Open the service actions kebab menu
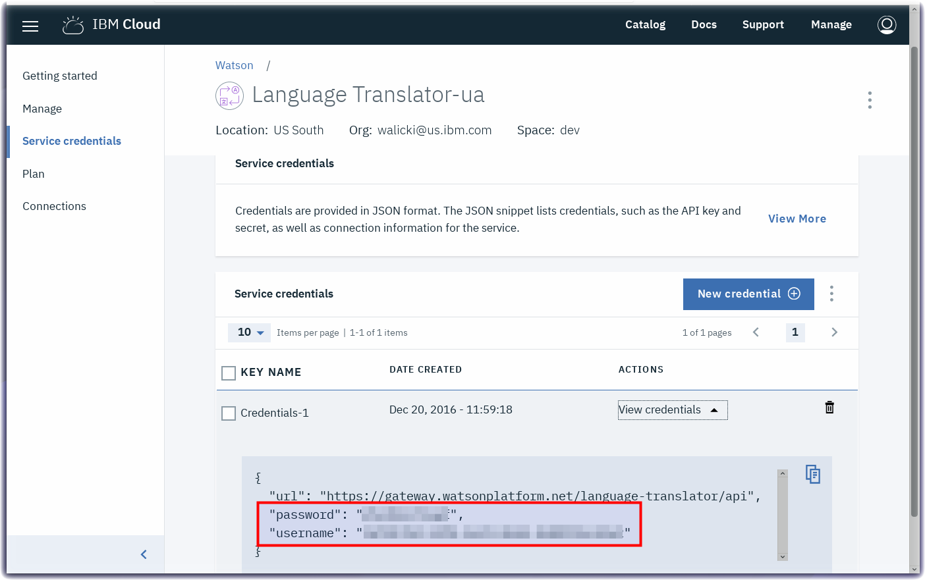925x580 pixels. click(x=870, y=100)
